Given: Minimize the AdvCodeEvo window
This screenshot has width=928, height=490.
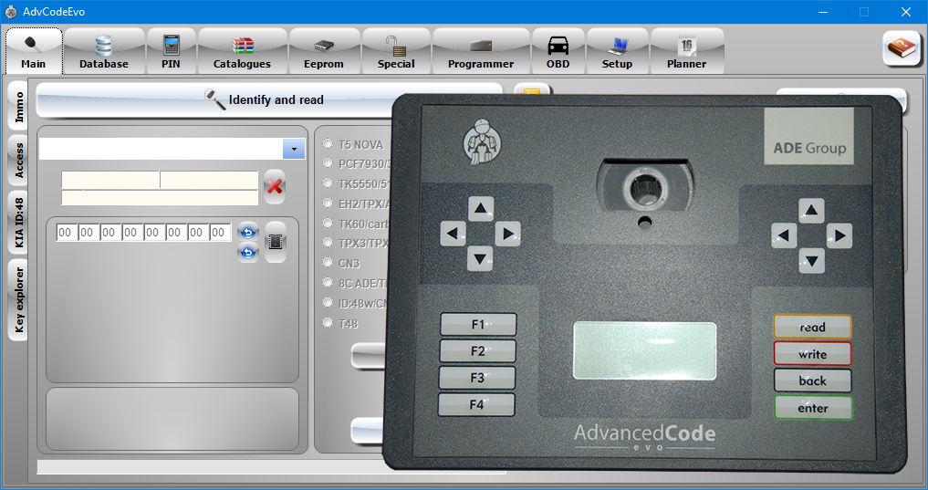Looking at the screenshot, I should 823,12.
